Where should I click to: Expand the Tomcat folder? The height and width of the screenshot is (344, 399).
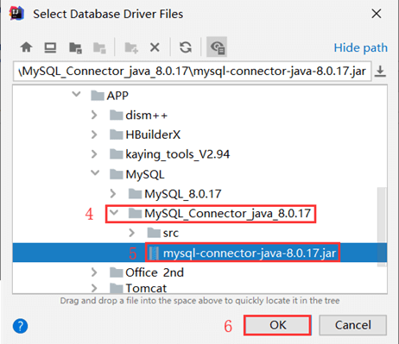pyautogui.click(x=94, y=288)
